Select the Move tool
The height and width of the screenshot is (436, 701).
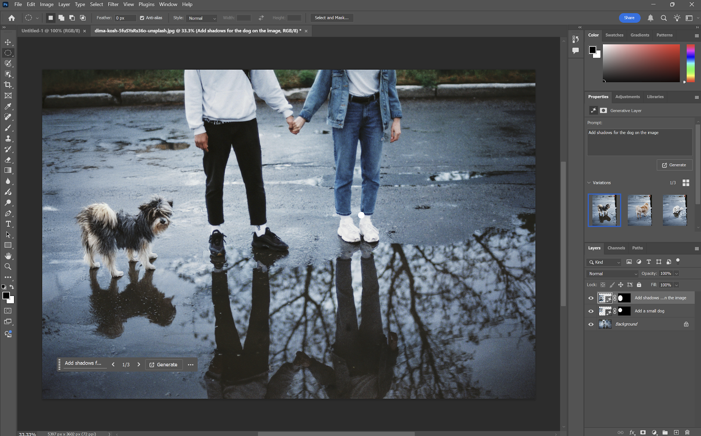[7, 42]
